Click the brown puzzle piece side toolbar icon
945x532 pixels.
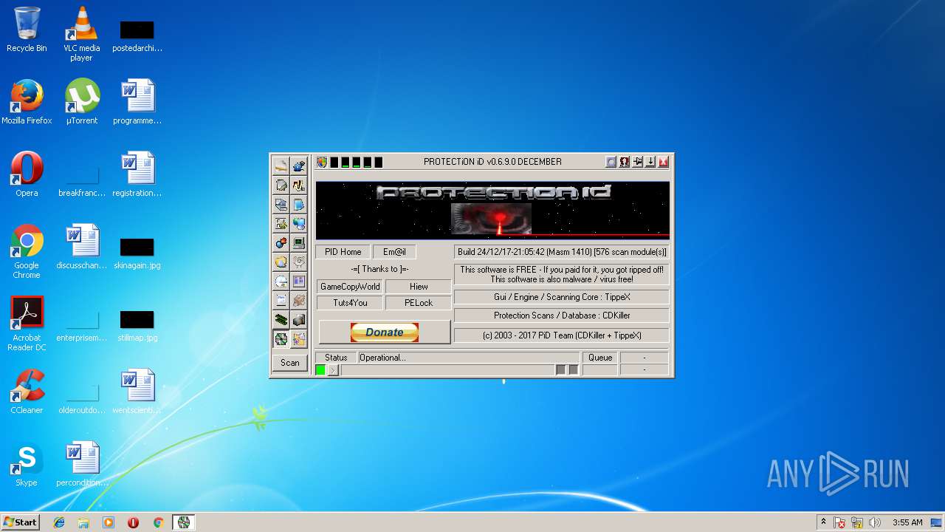299,300
